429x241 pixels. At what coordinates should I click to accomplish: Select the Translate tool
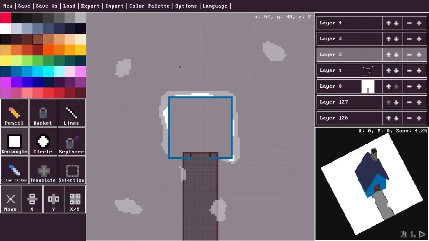(x=43, y=170)
